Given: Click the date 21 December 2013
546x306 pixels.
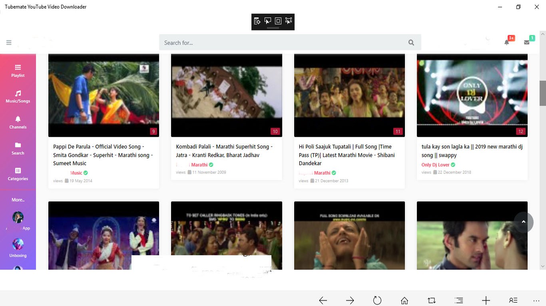Looking at the screenshot, I should 332,181.
